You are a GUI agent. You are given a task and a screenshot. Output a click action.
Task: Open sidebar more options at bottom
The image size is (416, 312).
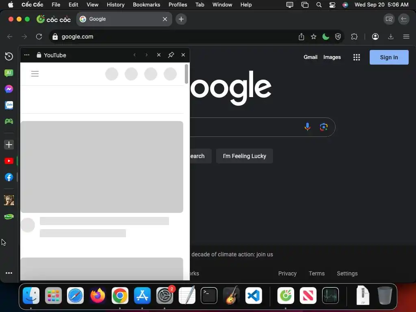point(9,273)
